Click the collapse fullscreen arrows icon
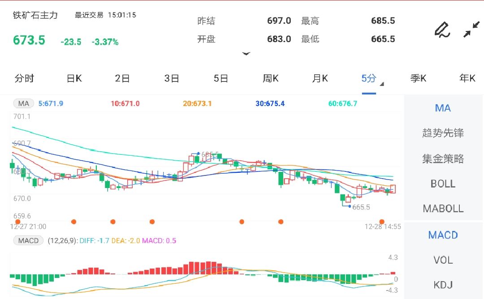The width and height of the screenshot is (484, 299). tap(471, 29)
